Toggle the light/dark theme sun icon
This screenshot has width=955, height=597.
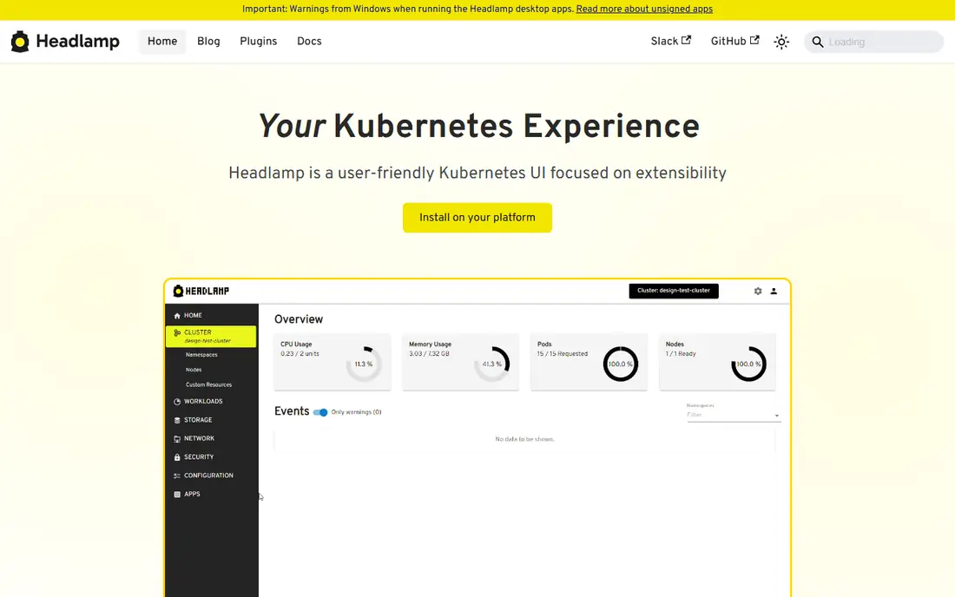(781, 42)
